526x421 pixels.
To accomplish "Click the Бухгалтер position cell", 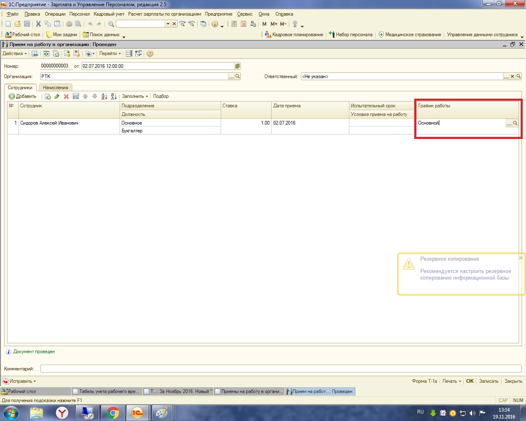I will pyautogui.click(x=170, y=131).
